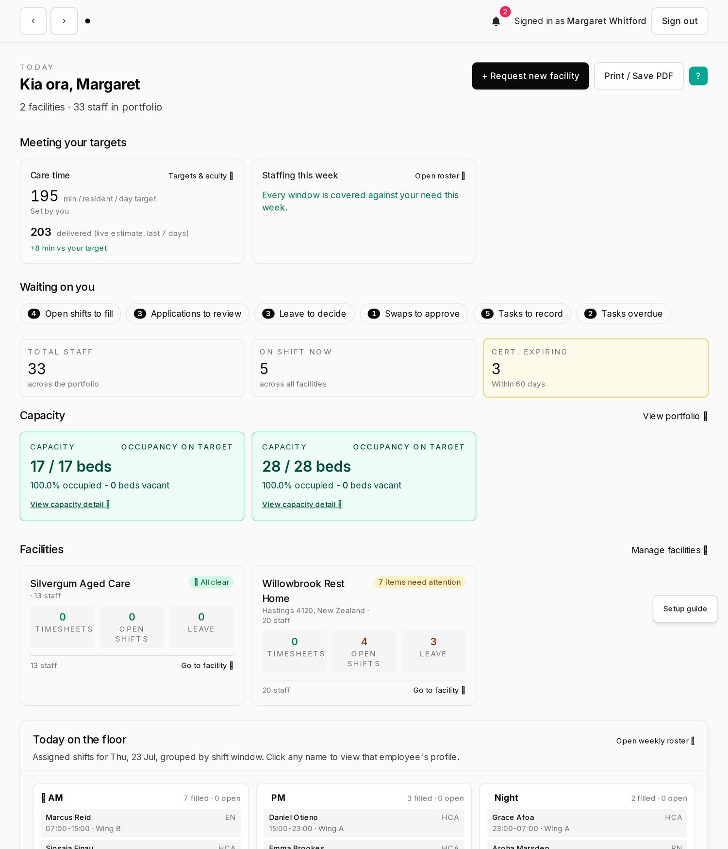Viewport: 728px width, 849px height.
Task: Click Silvergum Timesheets count tile
Action: tap(63, 627)
